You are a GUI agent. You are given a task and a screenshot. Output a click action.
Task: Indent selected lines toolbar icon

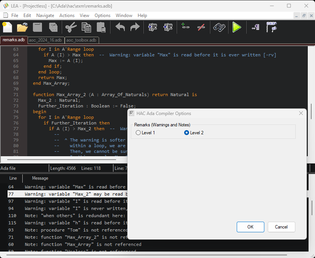point(152,27)
